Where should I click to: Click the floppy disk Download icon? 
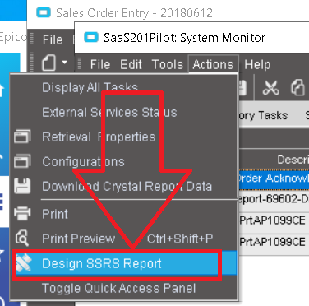(x=22, y=186)
